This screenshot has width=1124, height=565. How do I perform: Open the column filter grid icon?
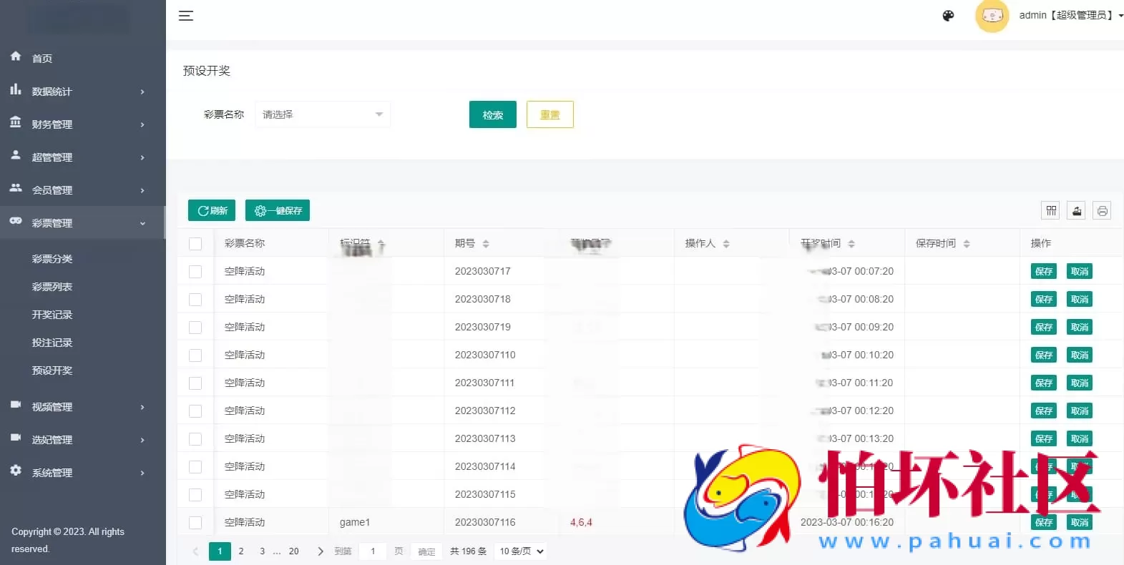[x=1051, y=210]
